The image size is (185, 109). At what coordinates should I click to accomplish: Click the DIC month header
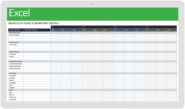pyautogui.click(x=172, y=30)
